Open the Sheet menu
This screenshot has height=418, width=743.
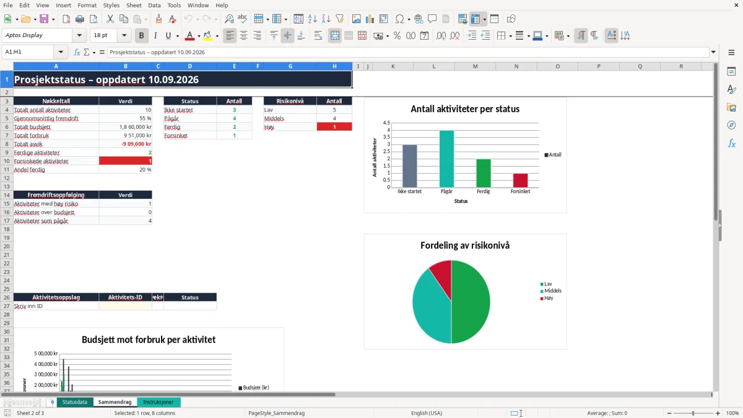[x=134, y=5]
